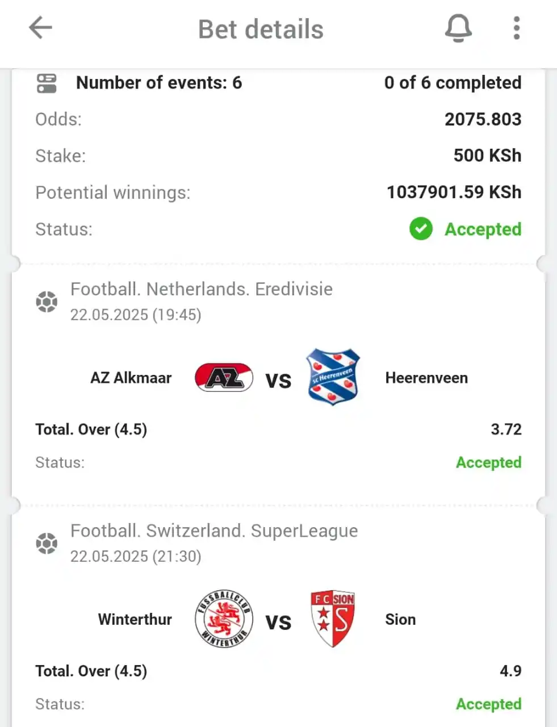557x727 pixels.
Task: Select the Winterthur club logo
Action: pyautogui.click(x=224, y=619)
